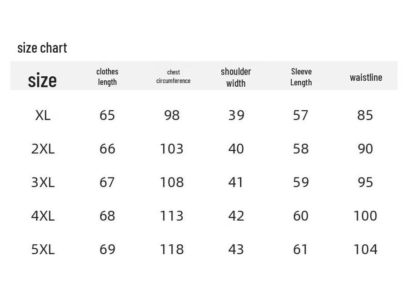Select the 'Sleeve Length' column header
408x306 pixels.
(301, 77)
